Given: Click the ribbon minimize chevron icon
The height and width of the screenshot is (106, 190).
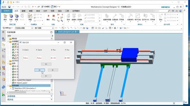Looking at the screenshot, I should [x=177, y=11].
